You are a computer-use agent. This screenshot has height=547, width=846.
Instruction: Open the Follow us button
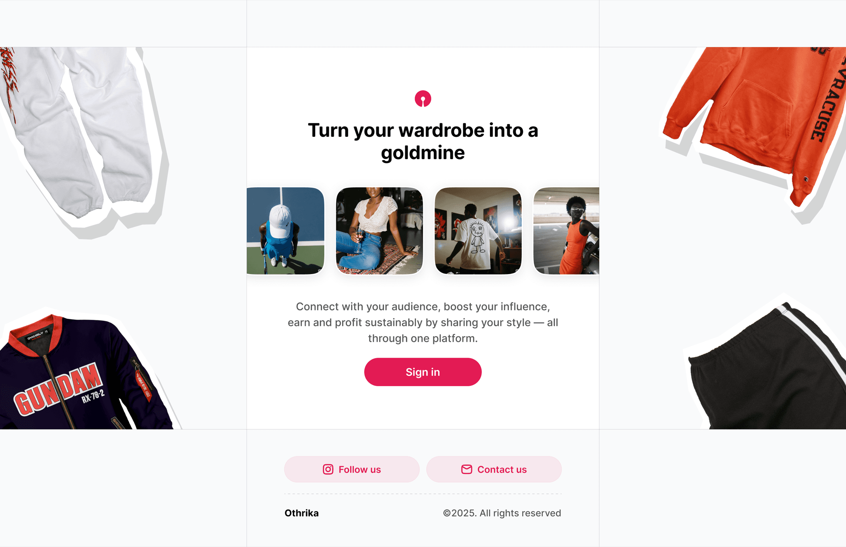(352, 469)
